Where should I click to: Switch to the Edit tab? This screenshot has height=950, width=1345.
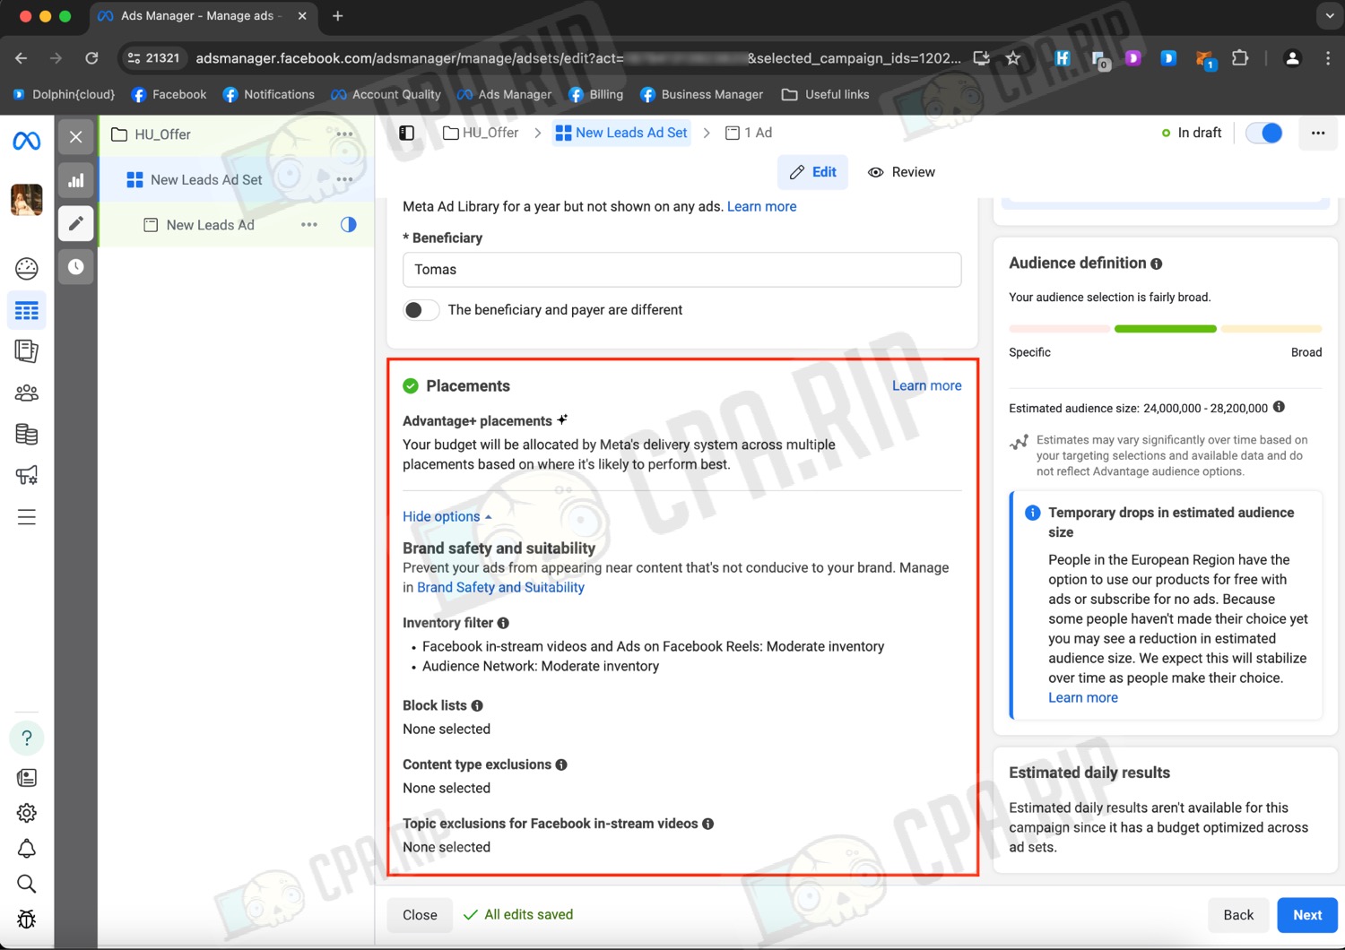pos(812,172)
